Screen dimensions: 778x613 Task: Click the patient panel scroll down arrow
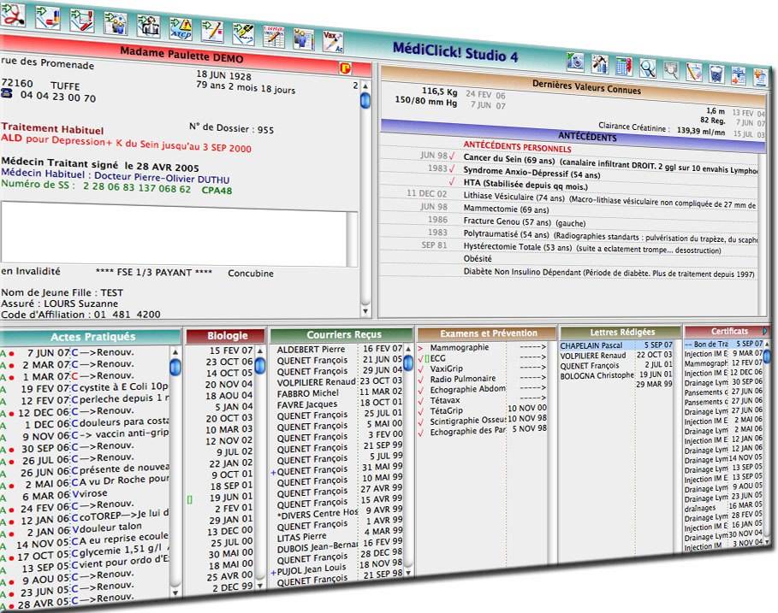tap(365, 311)
